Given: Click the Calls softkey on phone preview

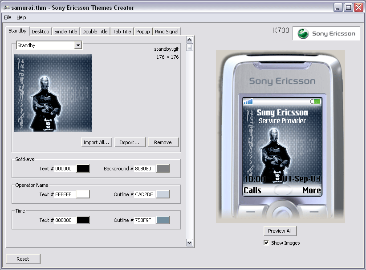Looking at the screenshot, I should click(x=252, y=190).
